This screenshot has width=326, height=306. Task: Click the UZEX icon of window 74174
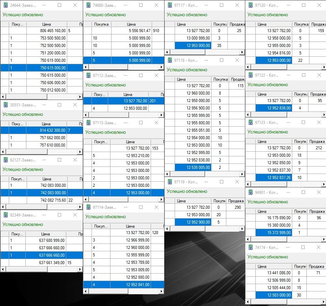pos(250,247)
